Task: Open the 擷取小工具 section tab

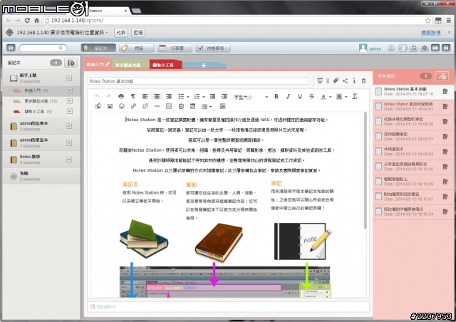Action: (166, 65)
